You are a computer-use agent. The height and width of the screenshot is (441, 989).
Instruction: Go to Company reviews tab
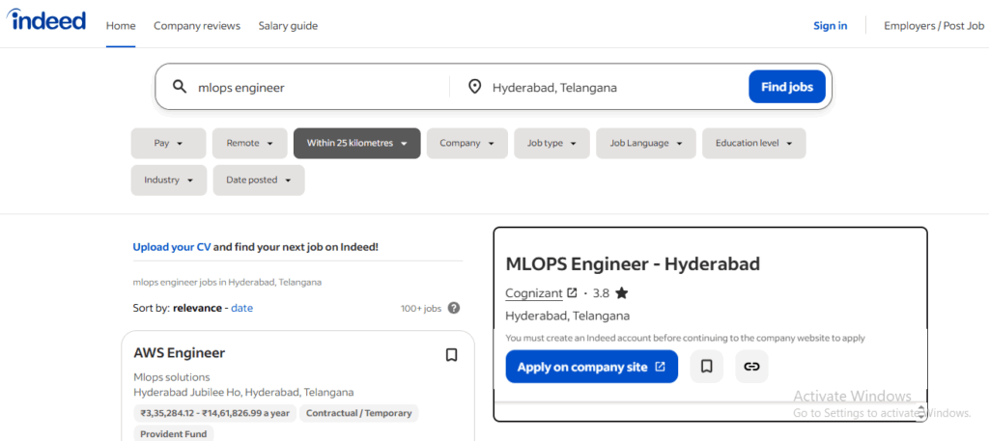(x=197, y=26)
